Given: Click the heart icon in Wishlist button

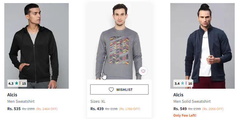Looking at the screenshot, I should point(111,90).
